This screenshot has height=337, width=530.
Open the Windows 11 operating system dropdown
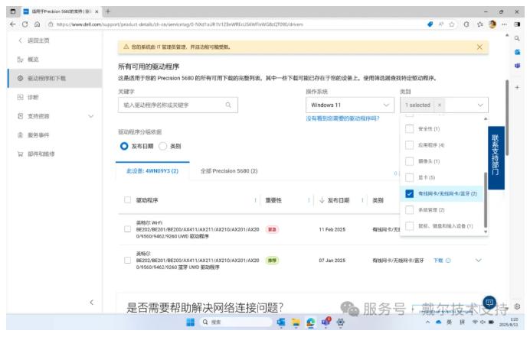click(350, 105)
